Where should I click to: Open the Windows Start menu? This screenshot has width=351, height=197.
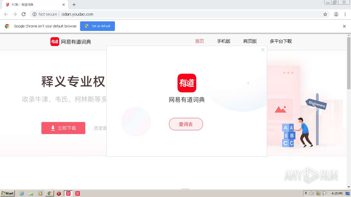point(7,193)
